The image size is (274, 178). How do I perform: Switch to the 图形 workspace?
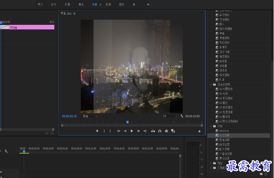click(122, 4)
